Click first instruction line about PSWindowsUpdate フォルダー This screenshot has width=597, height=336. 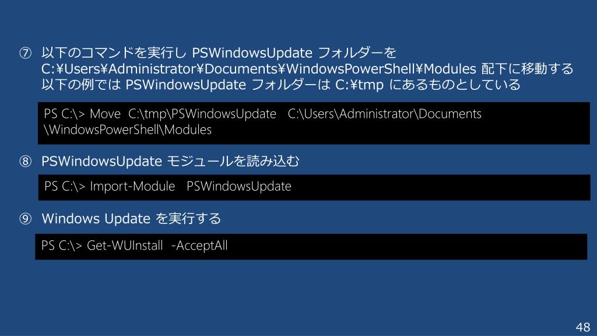(x=219, y=52)
